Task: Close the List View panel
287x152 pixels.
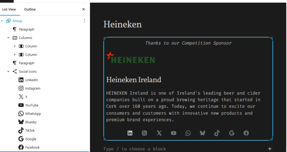Action: pyautogui.click(x=84, y=9)
